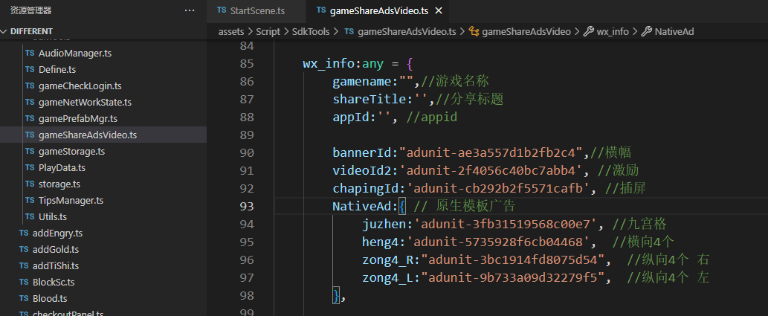Screen dimensions: 768x316
Task: Open PlayData.ts file
Action: (62, 167)
